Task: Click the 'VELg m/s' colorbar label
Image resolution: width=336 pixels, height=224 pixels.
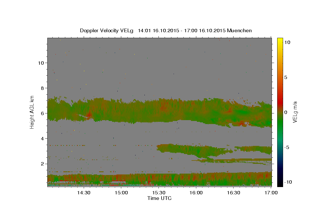Action: (295, 112)
